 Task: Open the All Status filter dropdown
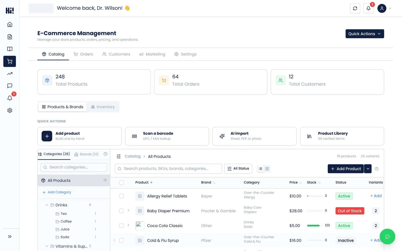238,169
